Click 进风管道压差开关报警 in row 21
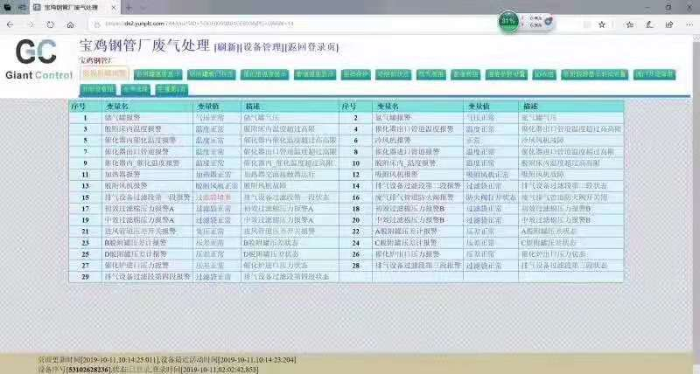 (140, 231)
